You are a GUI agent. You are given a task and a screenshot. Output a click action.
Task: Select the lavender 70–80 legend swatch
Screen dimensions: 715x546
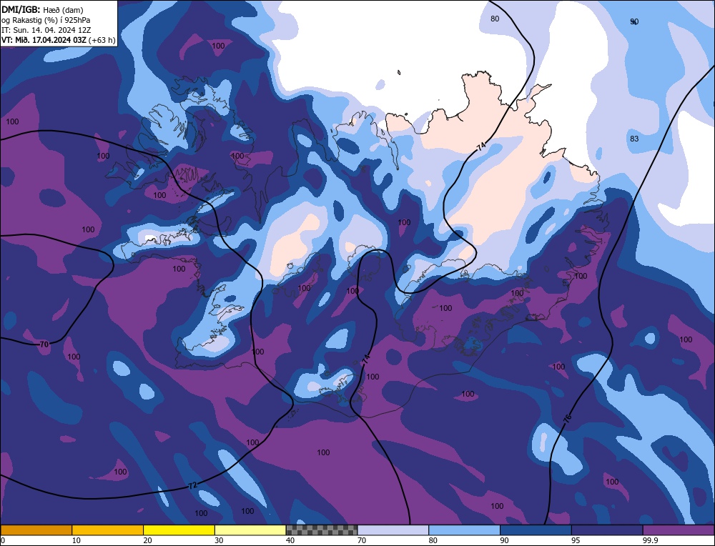[393, 530]
